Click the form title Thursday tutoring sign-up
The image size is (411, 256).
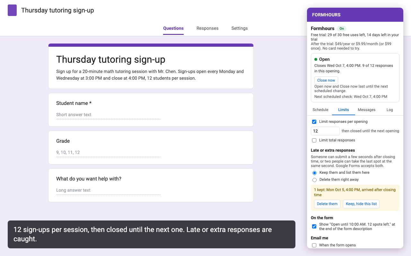click(x=111, y=59)
